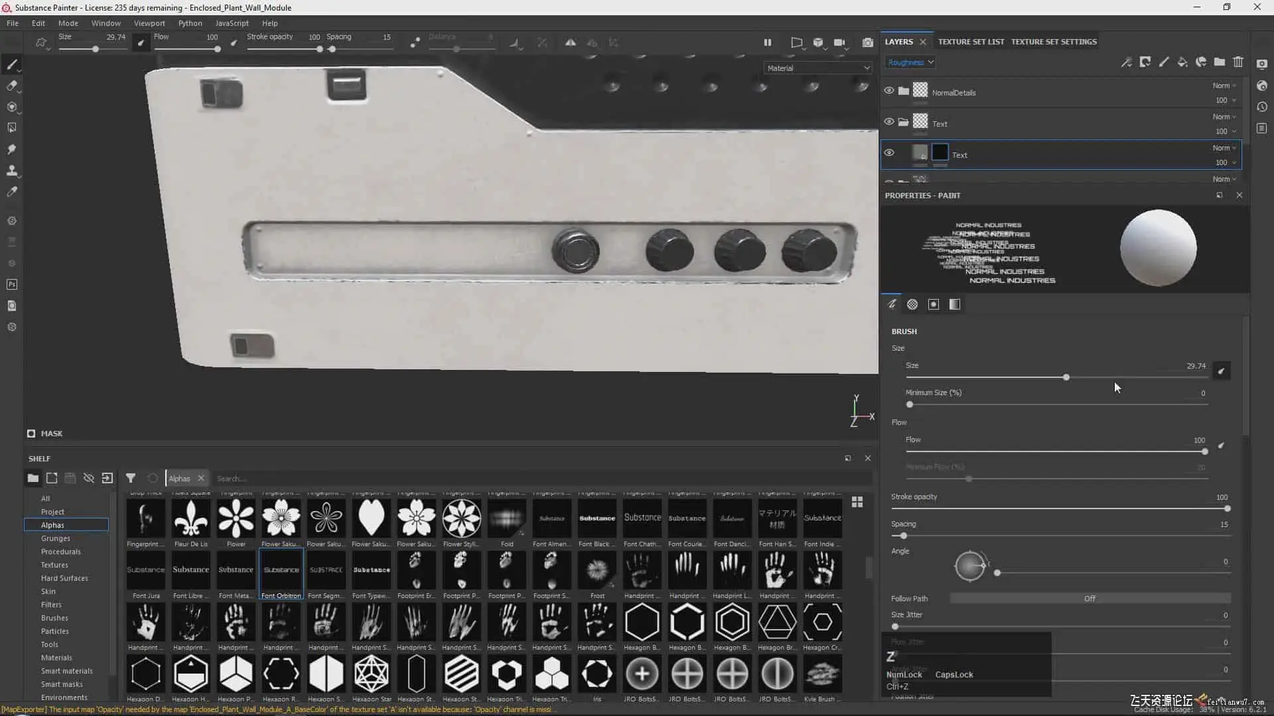Select the Smudge tool in the left toolbar
Image resolution: width=1274 pixels, height=716 pixels.
(11, 149)
